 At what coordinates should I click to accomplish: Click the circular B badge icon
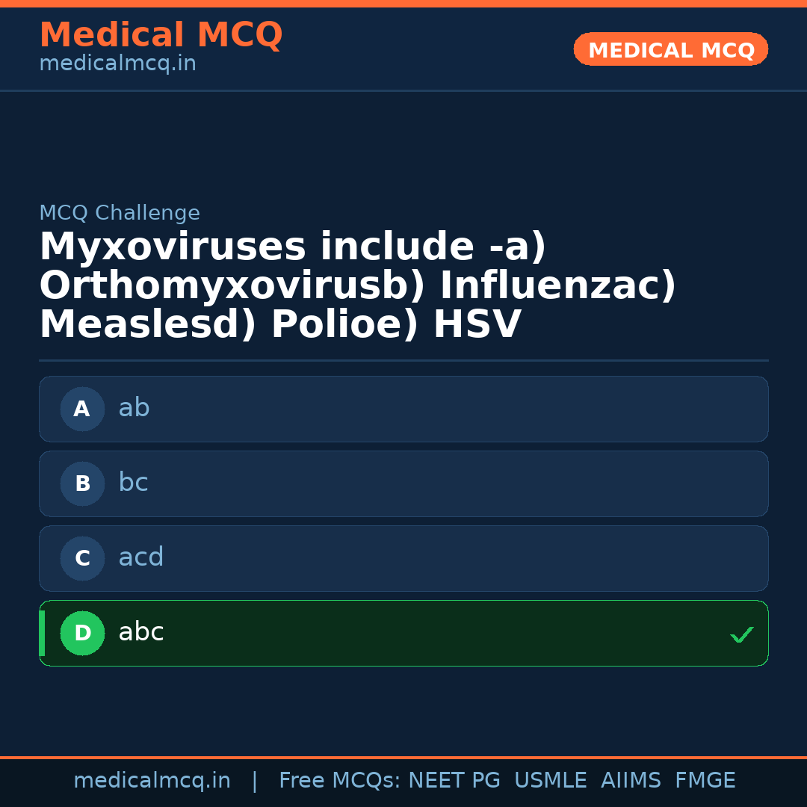coord(82,483)
